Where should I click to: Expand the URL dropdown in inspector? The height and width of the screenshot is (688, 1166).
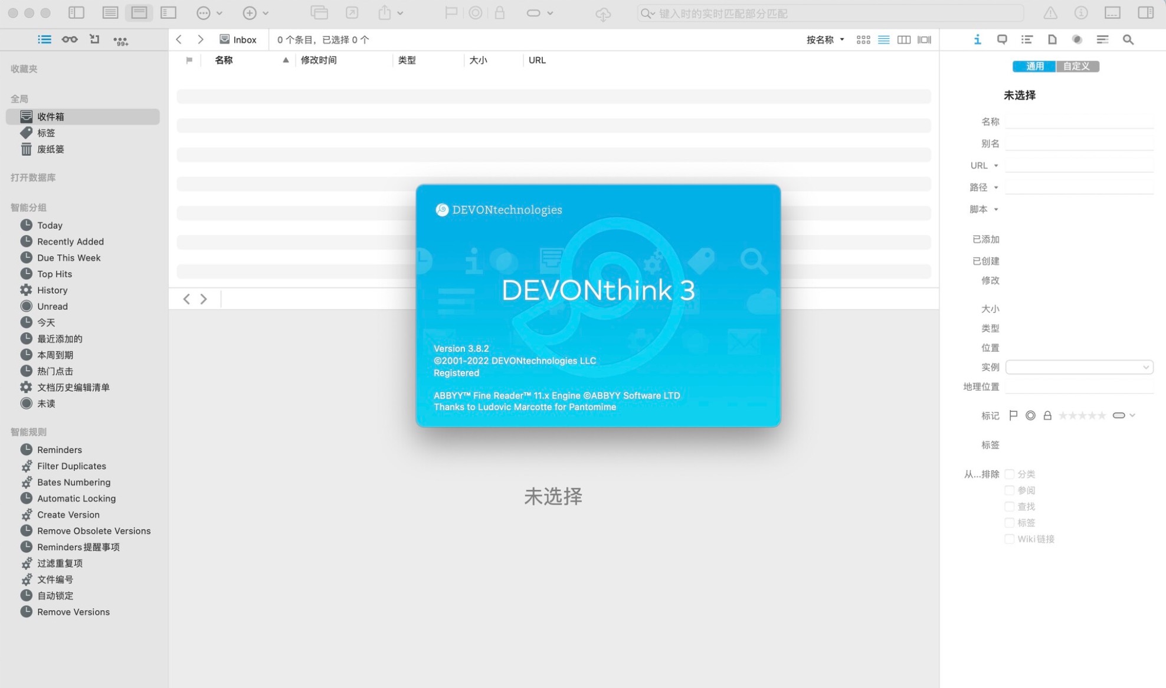click(x=997, y=165)
